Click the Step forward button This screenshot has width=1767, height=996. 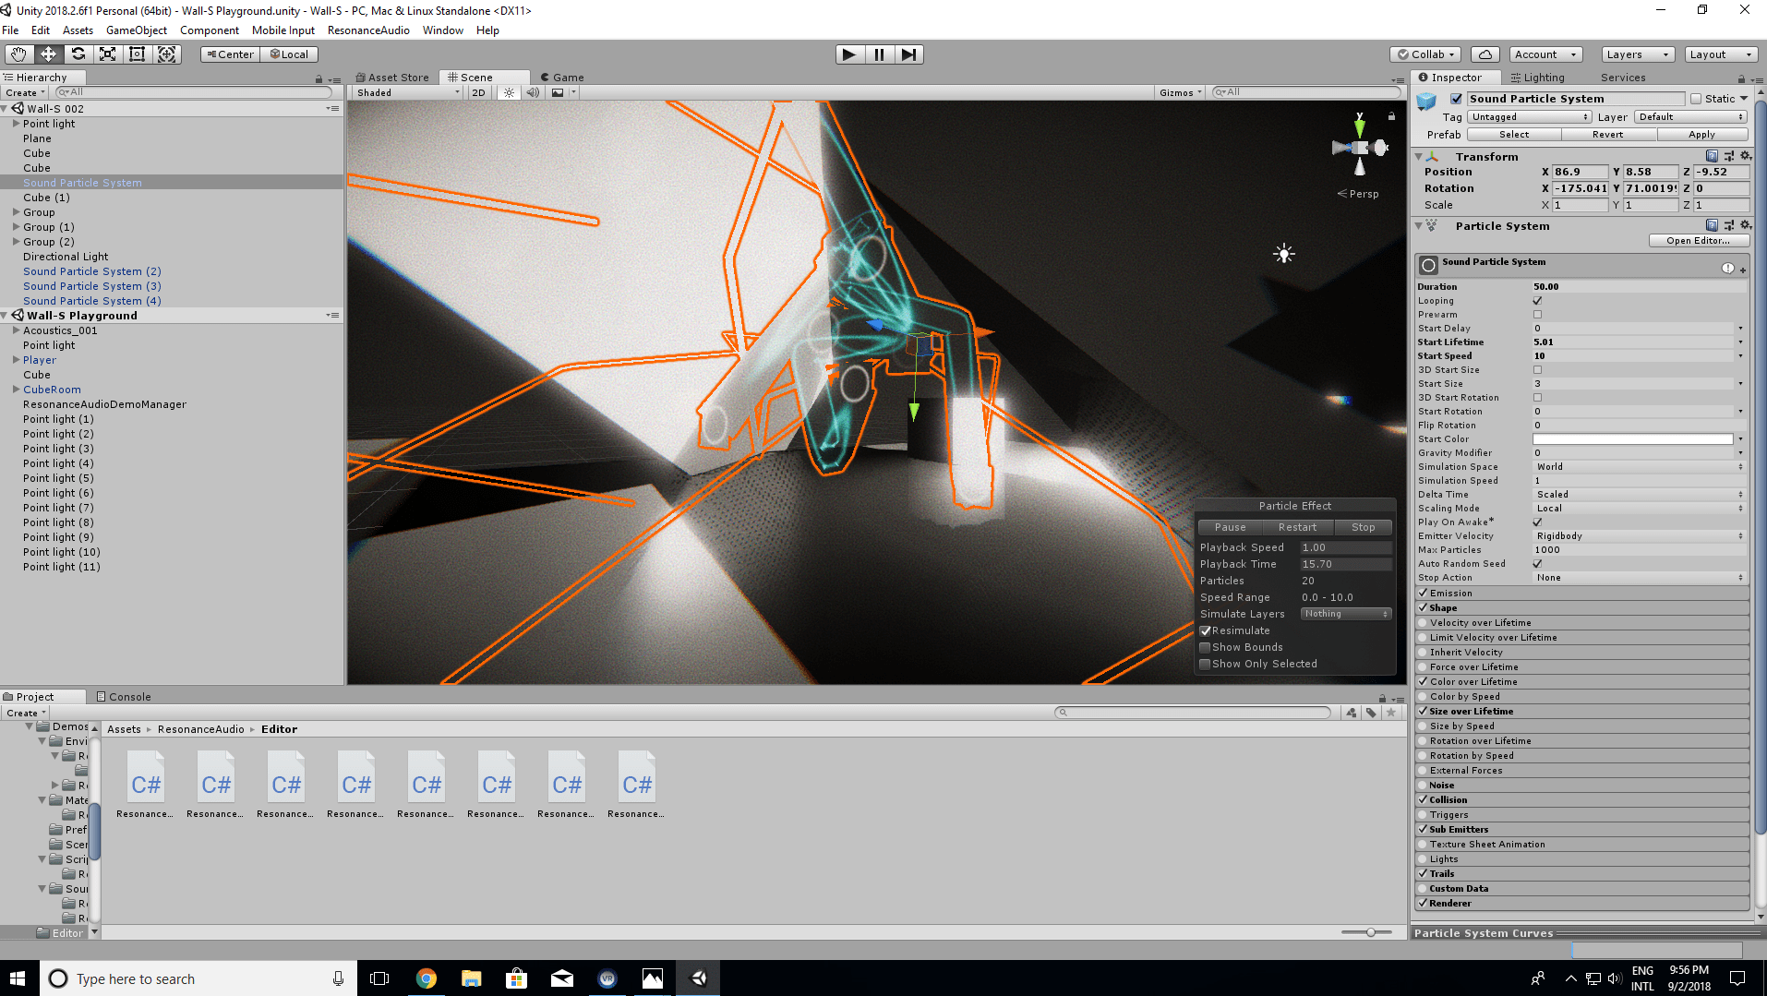[908, 54]
